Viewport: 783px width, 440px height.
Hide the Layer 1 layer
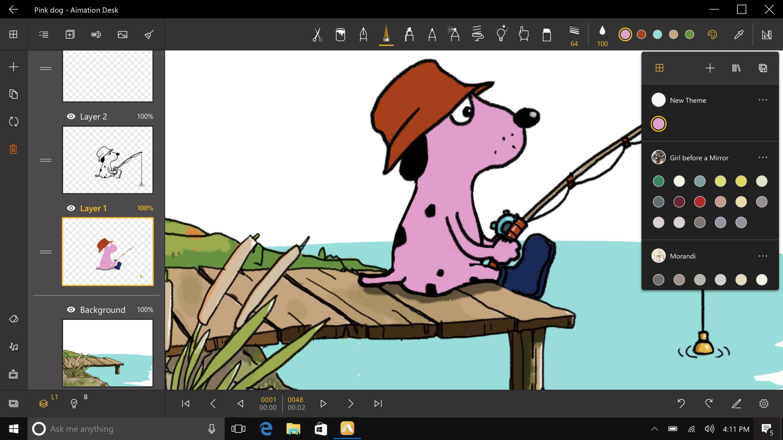pyautogui.click(x=70, y=208)
